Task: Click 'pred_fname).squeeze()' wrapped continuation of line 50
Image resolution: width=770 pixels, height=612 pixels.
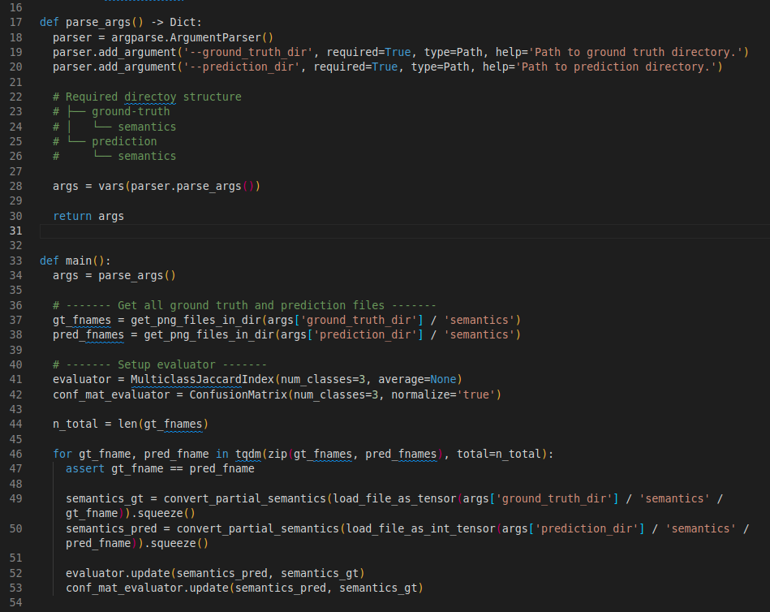Action: pos(137,543)
